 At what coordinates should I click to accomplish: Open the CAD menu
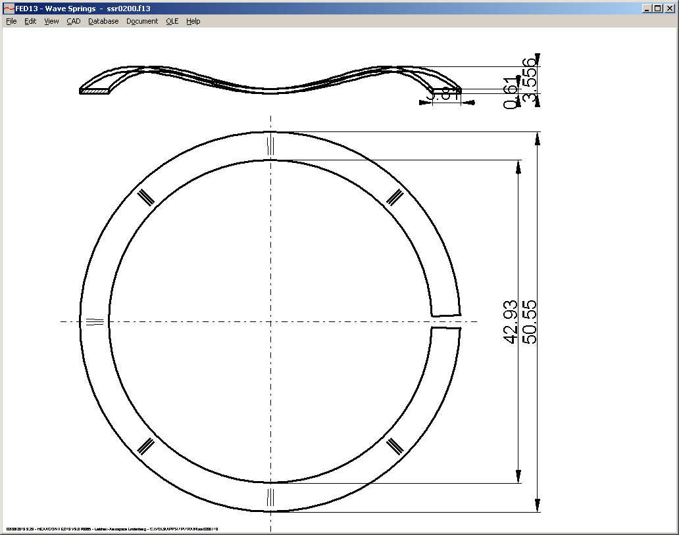(73, 21)
